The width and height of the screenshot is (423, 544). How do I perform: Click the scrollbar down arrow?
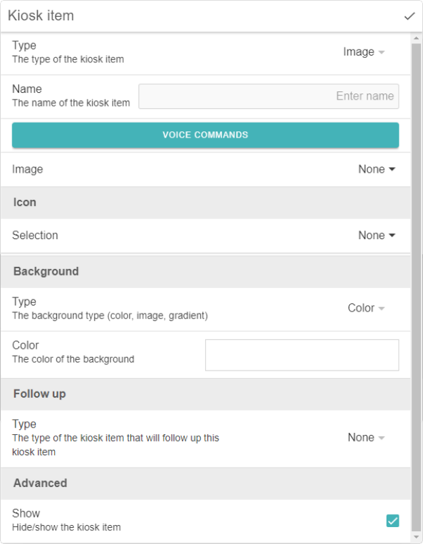click(x=416, y=537)
